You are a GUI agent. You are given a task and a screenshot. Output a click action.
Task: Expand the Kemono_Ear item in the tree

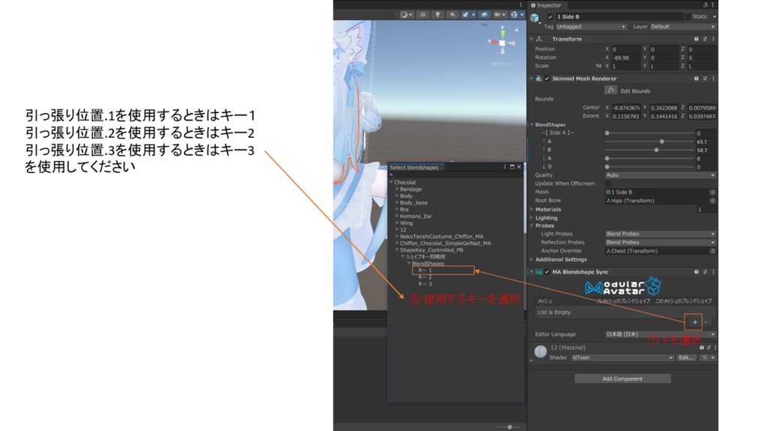[x=397, y=216]
